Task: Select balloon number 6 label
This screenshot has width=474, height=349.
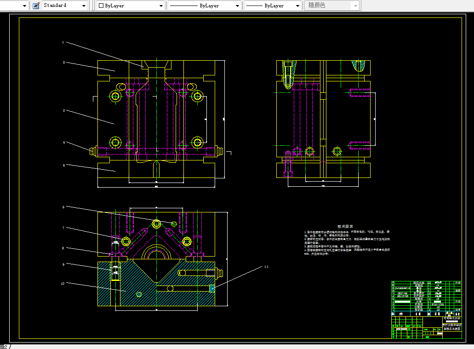Action: [x=63, y=207]
